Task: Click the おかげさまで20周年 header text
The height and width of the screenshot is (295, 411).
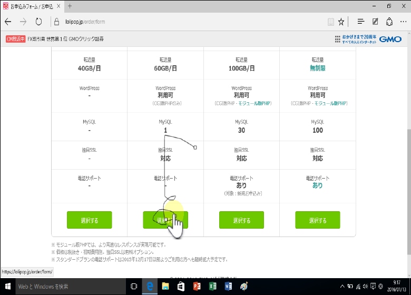Action: pyautogui.click(x=359, y=37)
